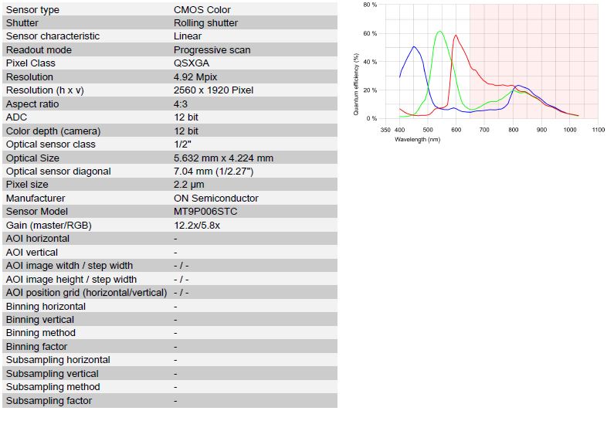The height and width of the screenshot is (421, 607).
Task: Click the 'AOI image height / step width' label
Action: pos(71,280)
